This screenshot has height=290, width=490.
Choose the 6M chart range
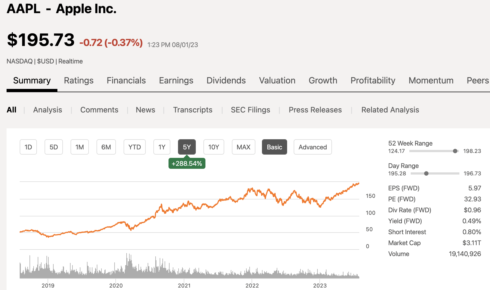pos(106,147)
